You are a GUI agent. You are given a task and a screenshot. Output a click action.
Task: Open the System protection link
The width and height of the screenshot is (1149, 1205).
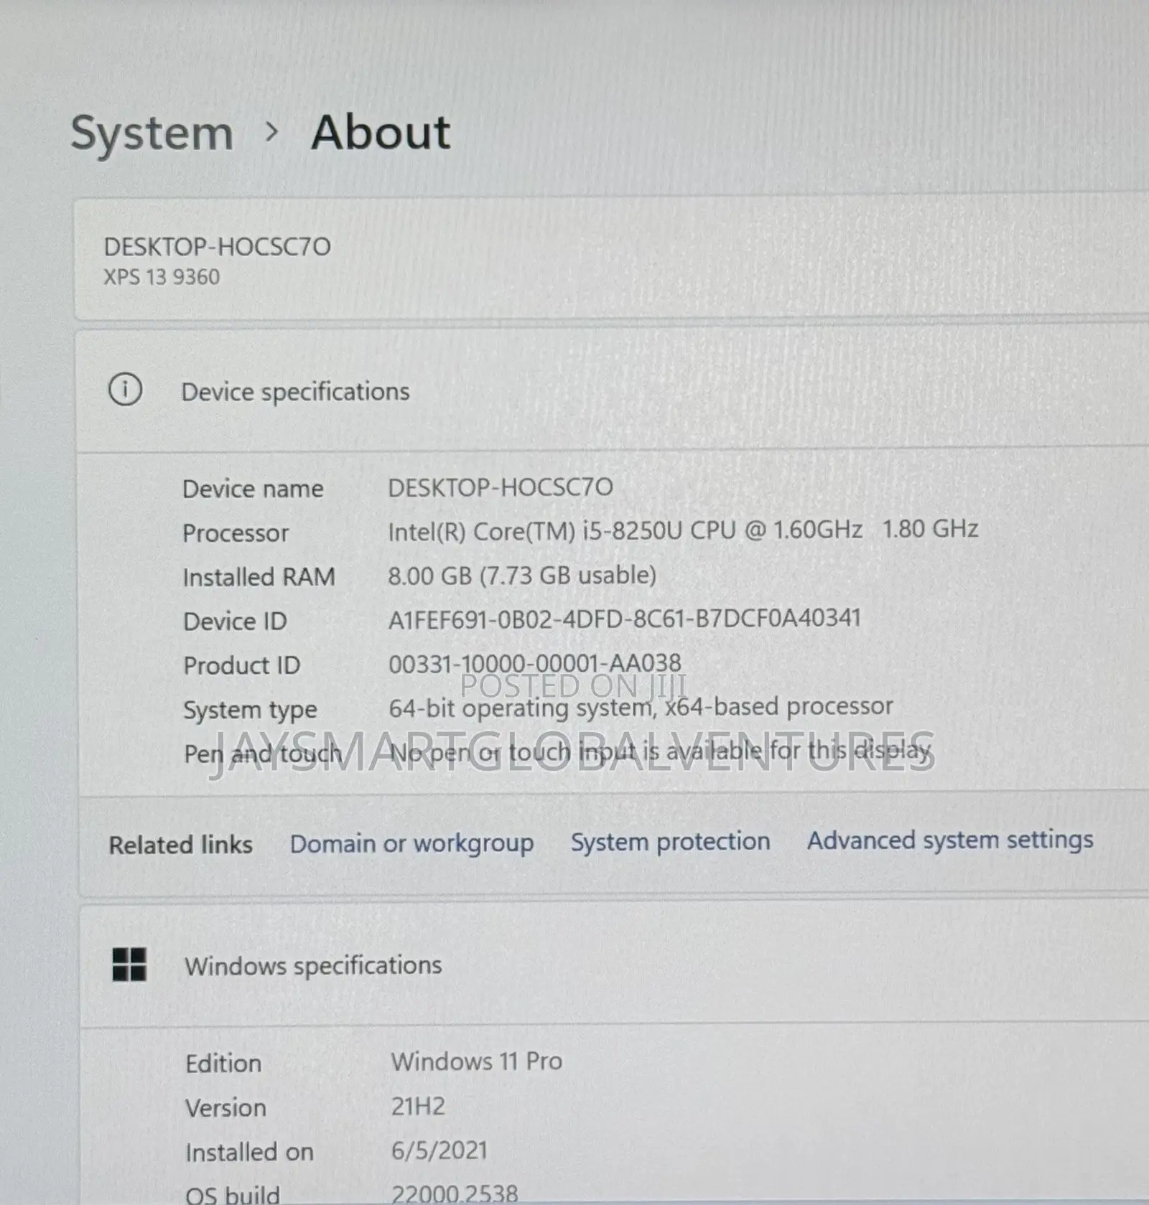[670, 841]
